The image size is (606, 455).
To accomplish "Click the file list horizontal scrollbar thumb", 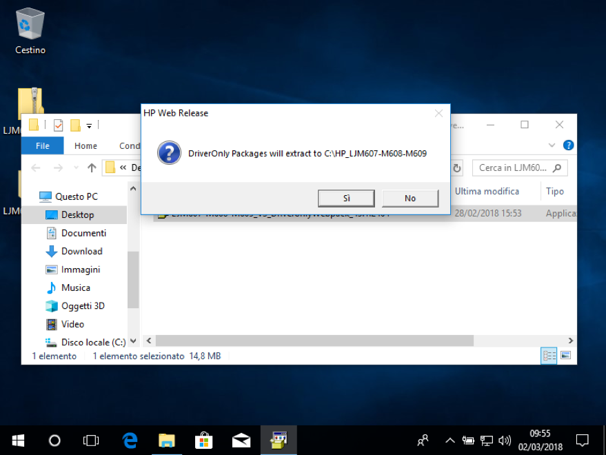I will 314,341.
